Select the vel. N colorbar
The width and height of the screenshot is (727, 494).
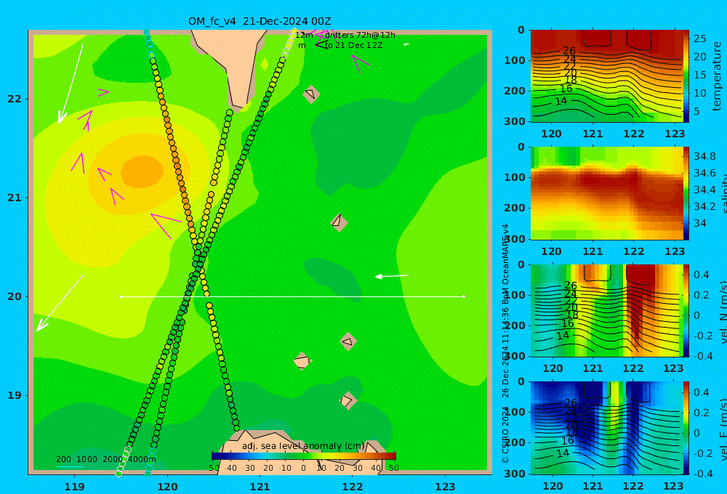click(686, 310)
